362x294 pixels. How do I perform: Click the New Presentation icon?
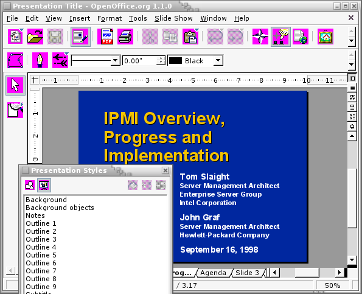pyautogui.click(x=15, y=37)
